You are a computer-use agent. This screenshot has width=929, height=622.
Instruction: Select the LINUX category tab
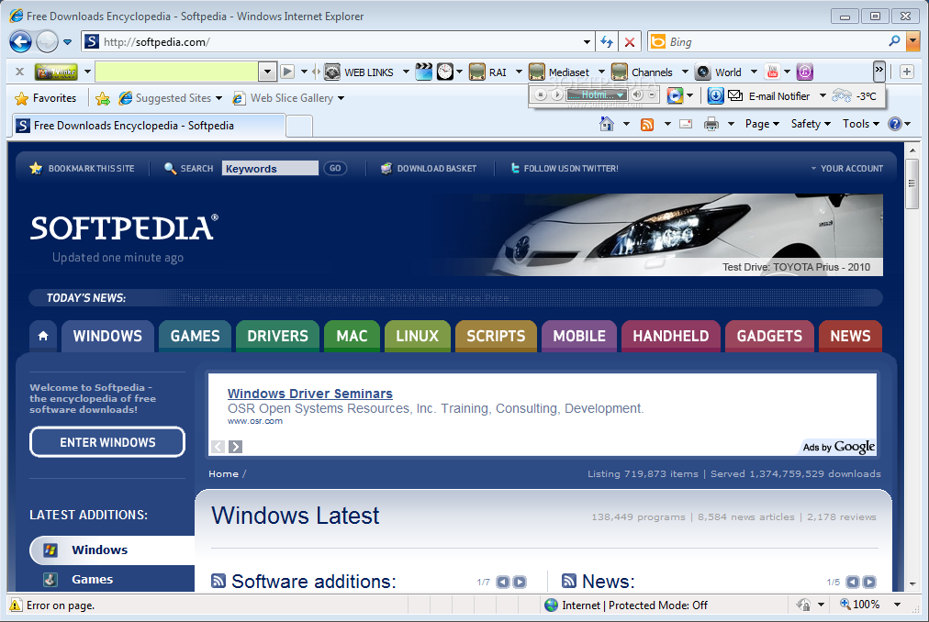pos(417,336)
